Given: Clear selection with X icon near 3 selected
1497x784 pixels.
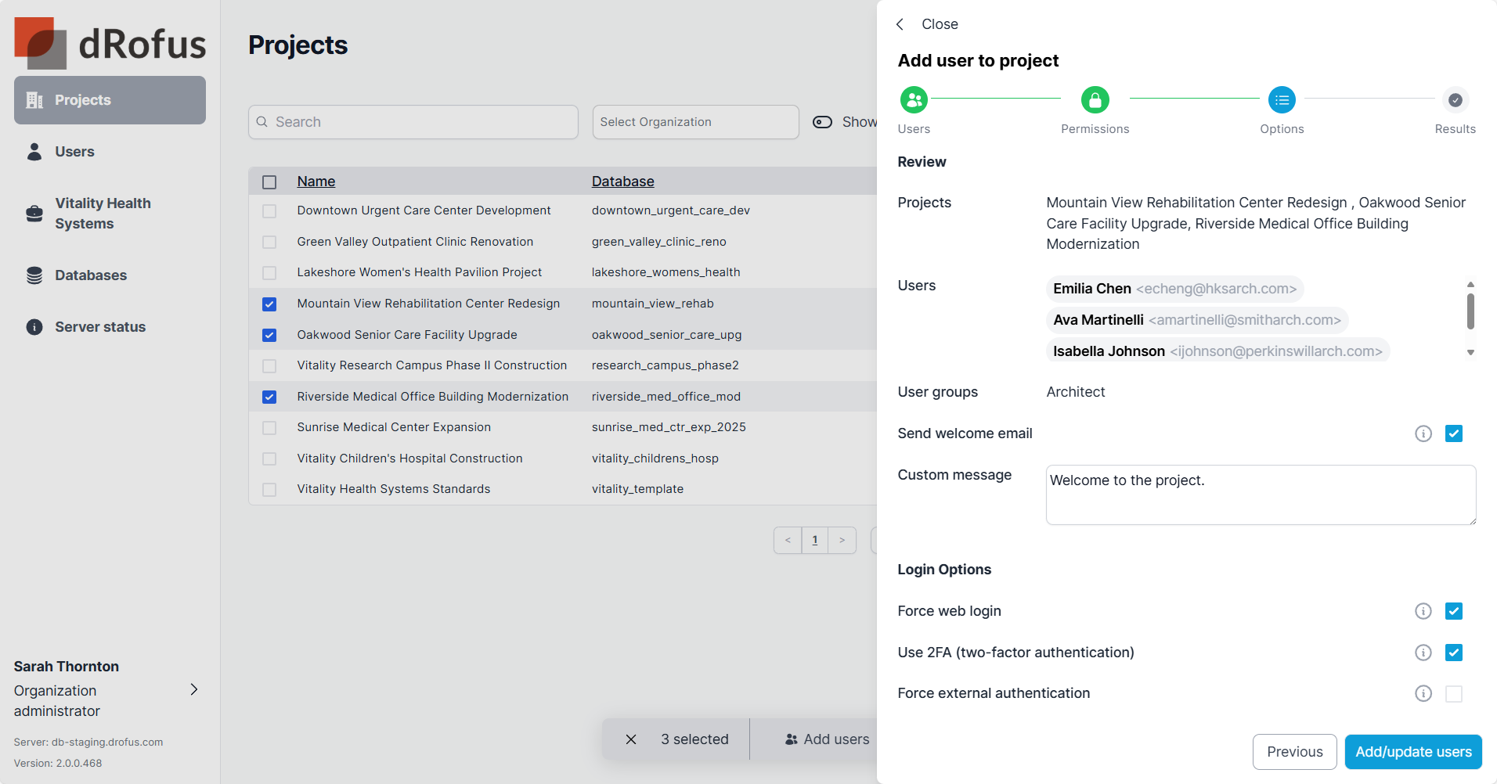Looking at the screenshot, I should [631, 739].
